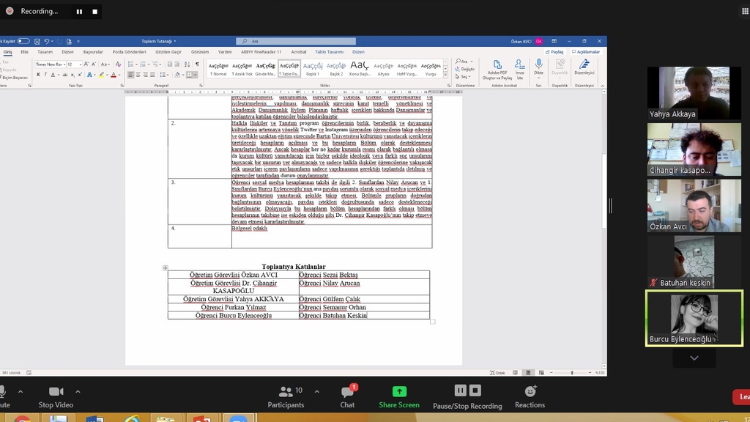Open the Reactions menu in Zoom
Viewport: 750px width, 422px height.
pyautogui.click(x=530, y=392)
